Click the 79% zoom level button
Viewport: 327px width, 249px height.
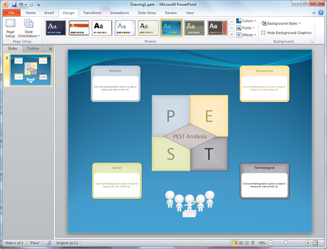(262, 243)
